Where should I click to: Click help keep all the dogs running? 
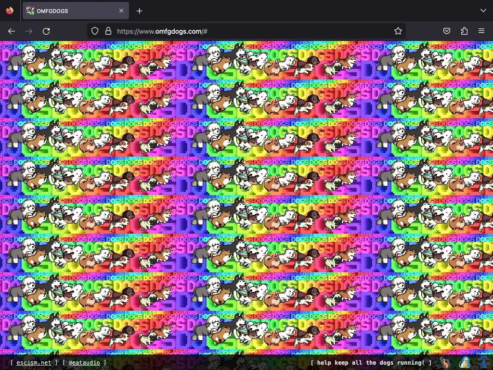371,362
